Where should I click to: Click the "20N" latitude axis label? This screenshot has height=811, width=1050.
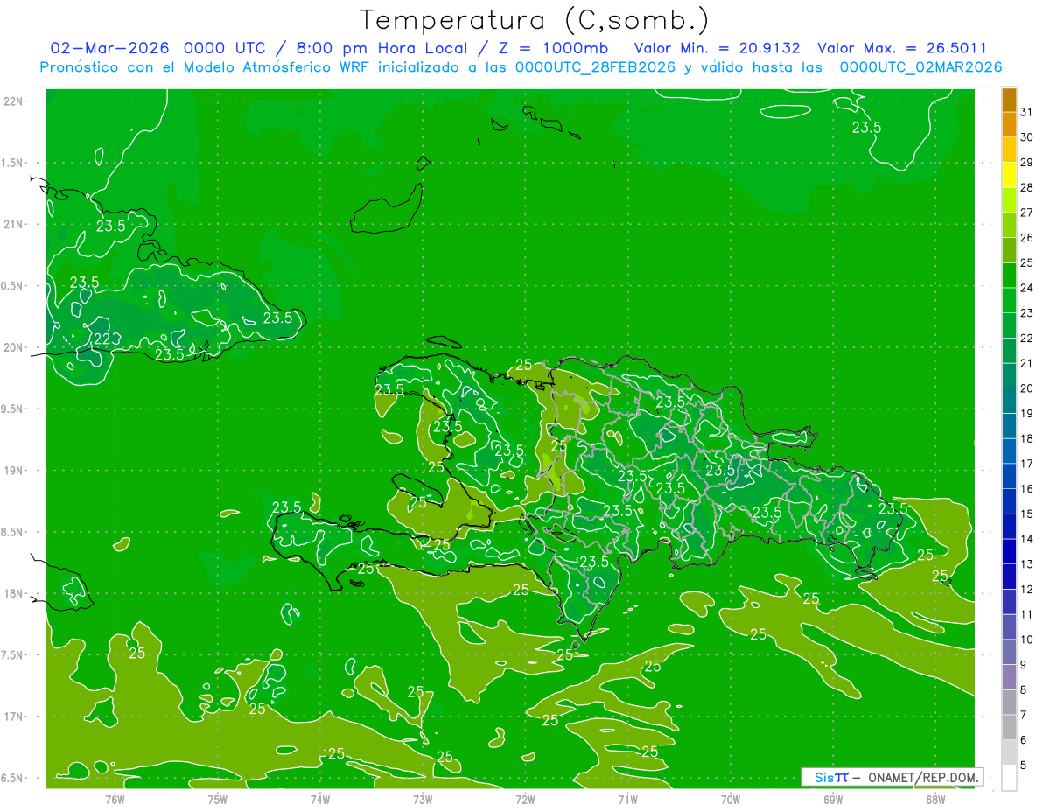click(14, 347)
